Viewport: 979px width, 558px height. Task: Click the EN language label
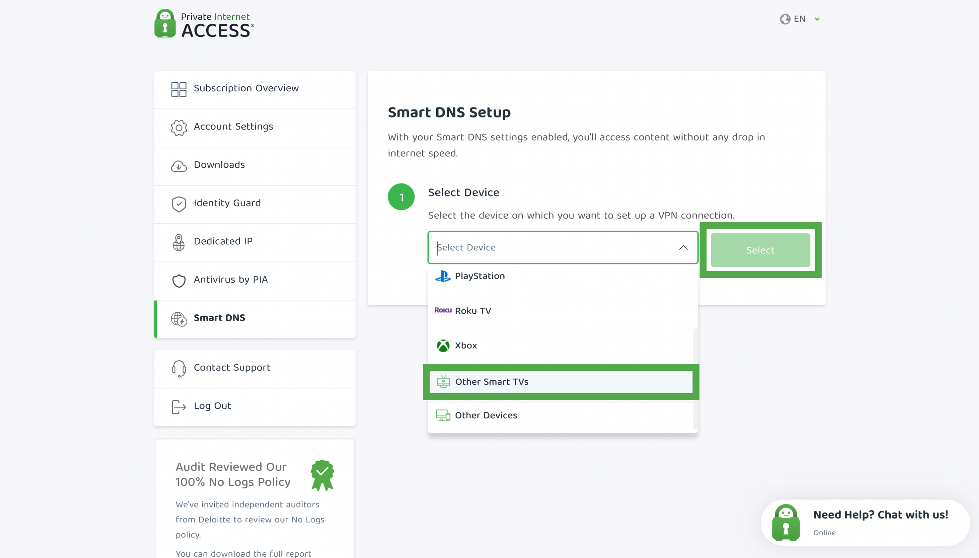click(x=800, y=19)
